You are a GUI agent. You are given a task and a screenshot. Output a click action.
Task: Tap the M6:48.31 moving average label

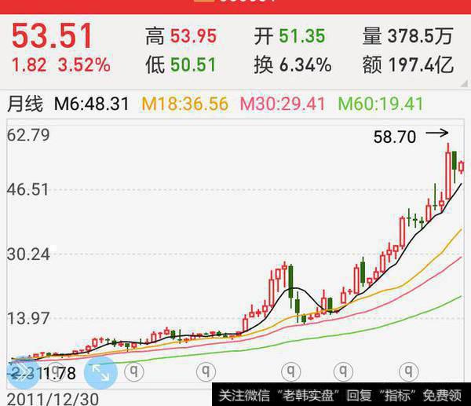(92, 104)
